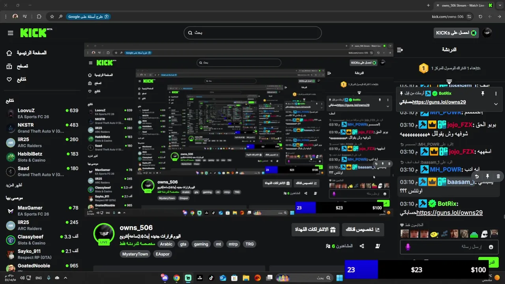The height and width of the screenshot is (284, 505).
Task: Click the user icon right of share
Action: click(x=378, y=246)
